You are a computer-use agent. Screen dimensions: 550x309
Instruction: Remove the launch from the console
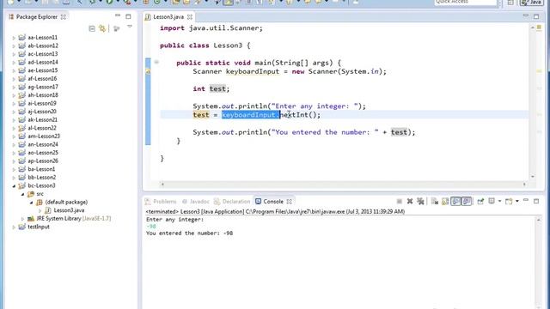click(410, 202)
